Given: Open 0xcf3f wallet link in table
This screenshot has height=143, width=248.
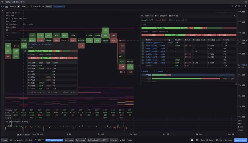Looking at the screenshot, I should pyautogui.click(x=155, y=45).
